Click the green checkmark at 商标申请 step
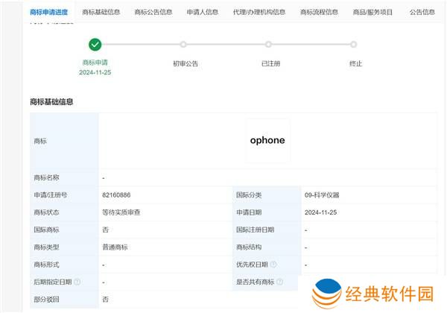 (95, 45)
